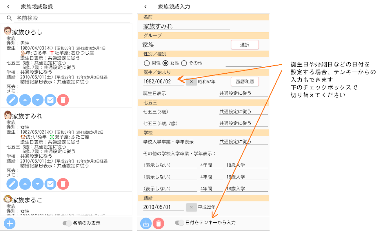Open first 4年間 duration dropdown
Viewport: 384px width, 231px height.
[x=212, y=165]
